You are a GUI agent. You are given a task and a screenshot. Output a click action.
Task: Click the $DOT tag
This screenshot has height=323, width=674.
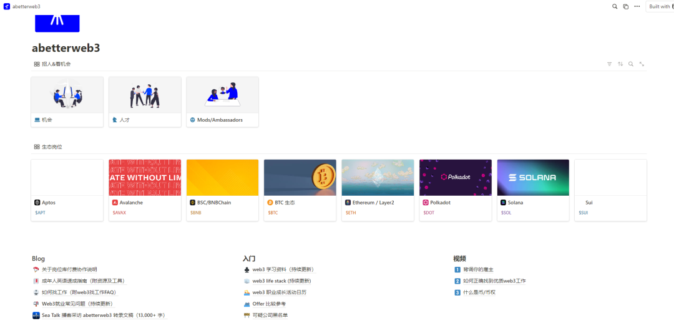(429, 213)
